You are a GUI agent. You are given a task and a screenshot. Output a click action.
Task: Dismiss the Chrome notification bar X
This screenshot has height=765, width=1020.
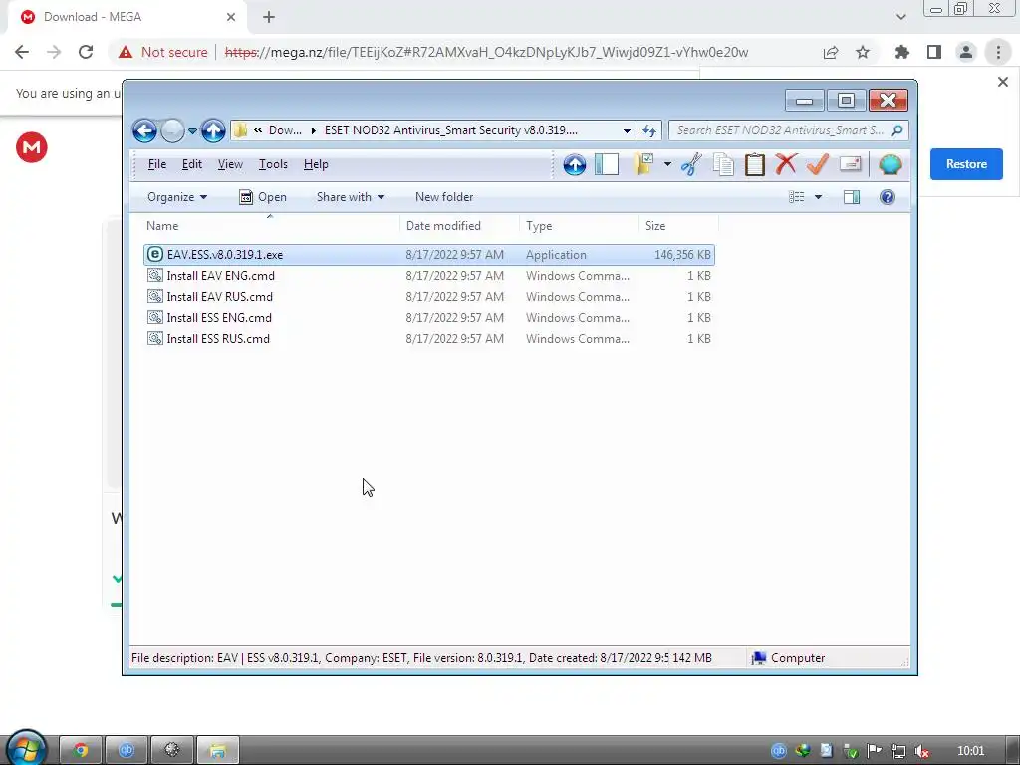[1002, 82]
